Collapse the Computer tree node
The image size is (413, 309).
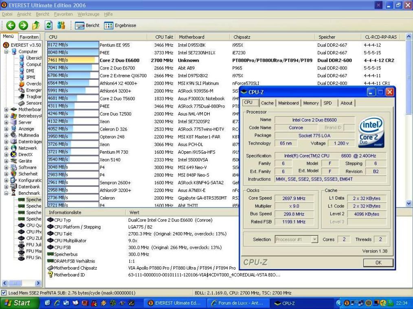click(x=6, y=52)
